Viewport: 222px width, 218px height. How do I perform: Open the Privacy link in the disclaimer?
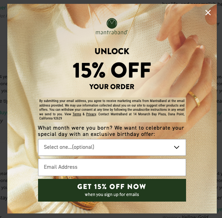click(91, 114)
